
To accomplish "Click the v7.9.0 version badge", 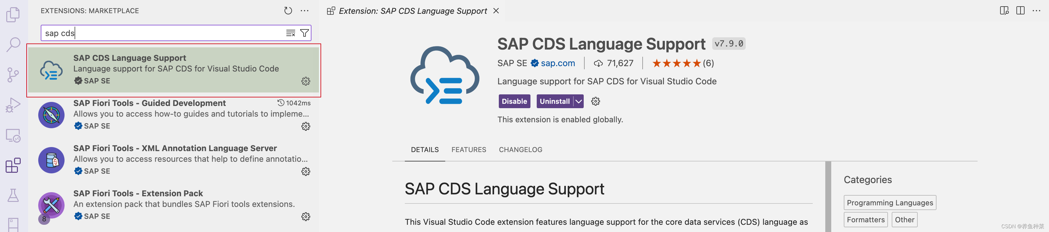I will (728, 44).
